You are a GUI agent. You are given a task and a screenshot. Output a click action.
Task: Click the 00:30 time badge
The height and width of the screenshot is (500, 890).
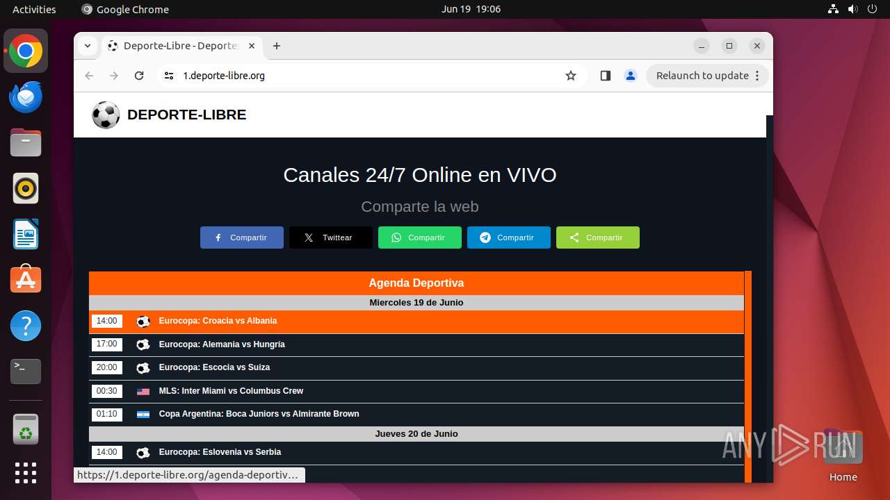tap(107, 391)
